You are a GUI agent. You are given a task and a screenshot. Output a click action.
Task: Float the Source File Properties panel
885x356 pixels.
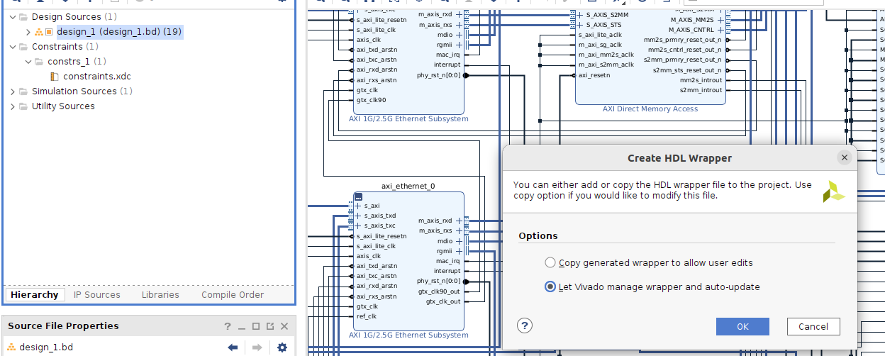pos(270,326)
